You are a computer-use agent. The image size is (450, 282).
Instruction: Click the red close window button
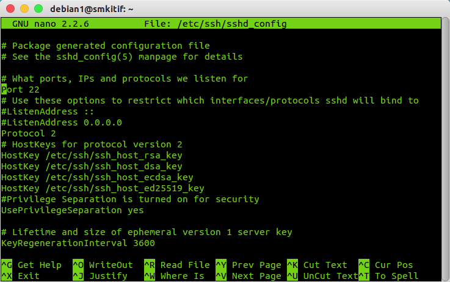point(10,9)
